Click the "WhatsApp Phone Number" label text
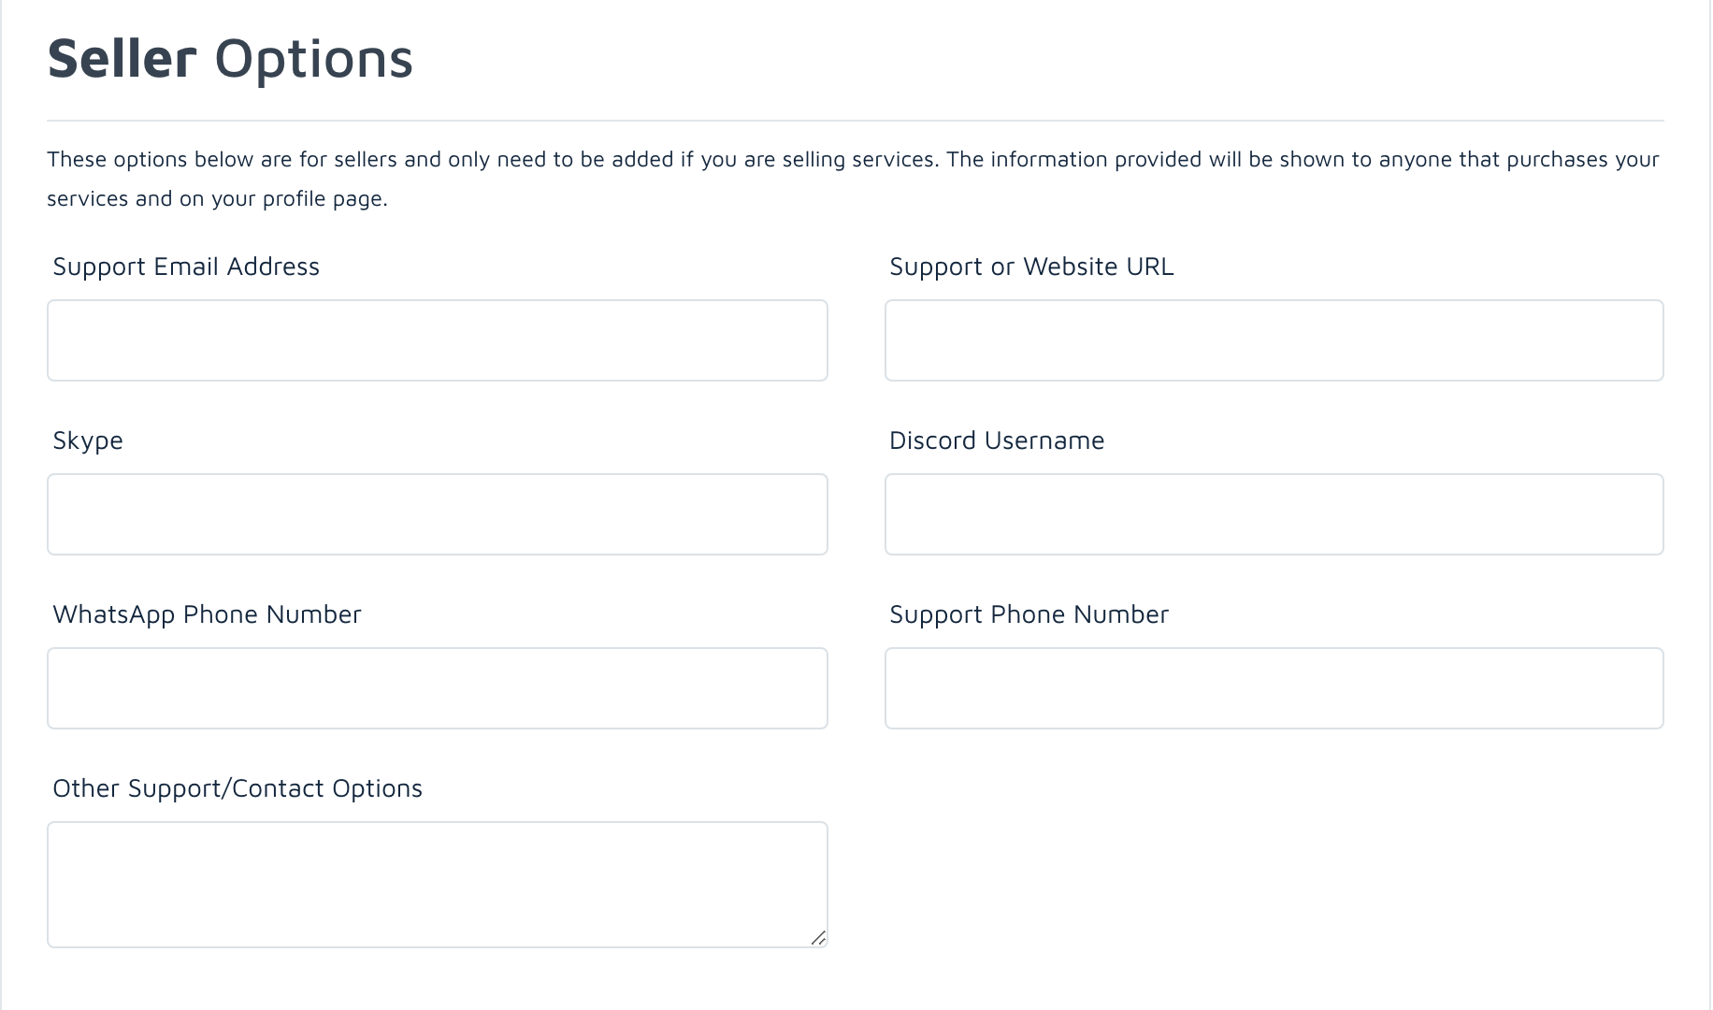Image resolution: width=1713 pixels, height=1010 pixels. 207,614
